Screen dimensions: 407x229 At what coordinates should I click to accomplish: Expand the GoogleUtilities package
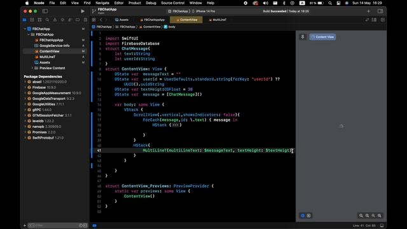[x=25, y=104]
